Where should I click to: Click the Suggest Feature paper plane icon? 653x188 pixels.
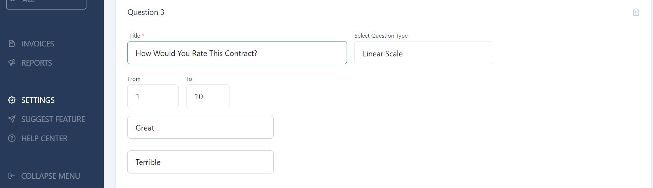coord(12,119)
